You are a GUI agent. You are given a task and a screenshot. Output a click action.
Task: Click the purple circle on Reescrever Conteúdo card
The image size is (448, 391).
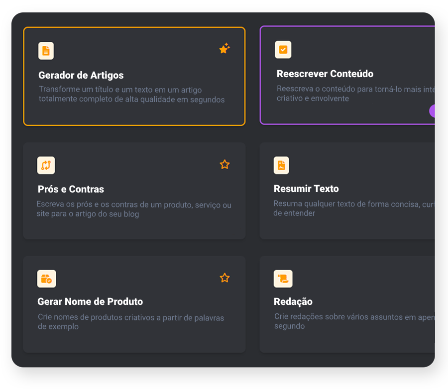tap(432, 111)
